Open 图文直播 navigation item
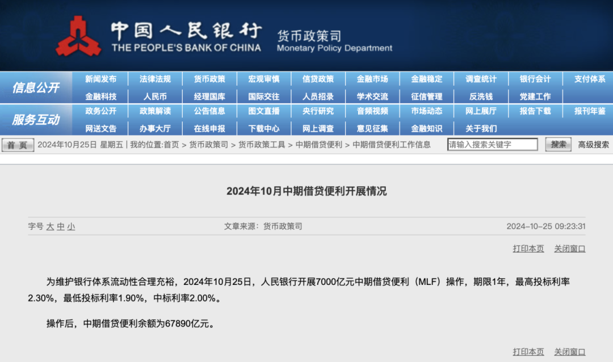 click(x=264, y=111)
